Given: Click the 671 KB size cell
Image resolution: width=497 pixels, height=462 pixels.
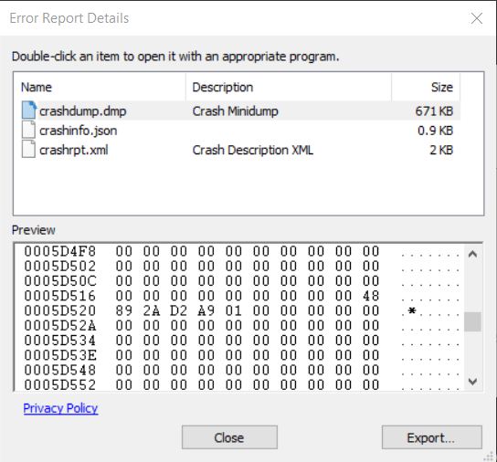Looking at the screenshot, I should click(x=434, y=111).
